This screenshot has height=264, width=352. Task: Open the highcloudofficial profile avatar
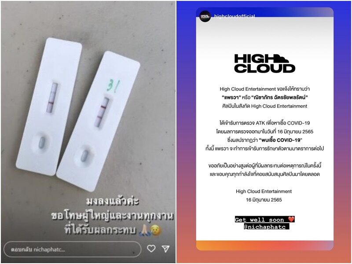click(x=205, y=16)
